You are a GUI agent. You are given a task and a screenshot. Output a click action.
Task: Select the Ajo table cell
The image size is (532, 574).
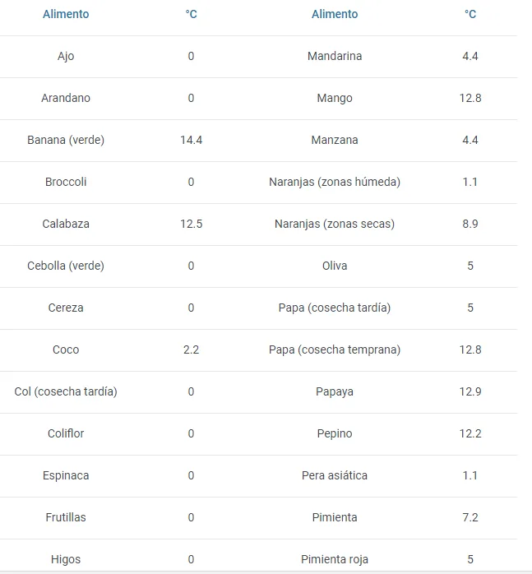coord(66,57)
